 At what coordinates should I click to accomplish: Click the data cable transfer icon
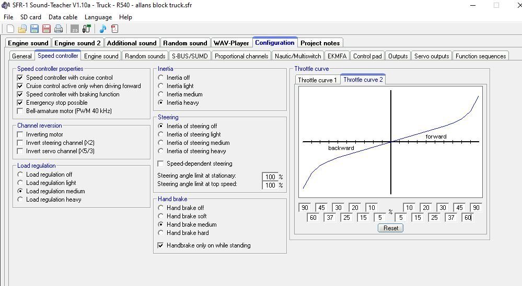pos(86,29)
